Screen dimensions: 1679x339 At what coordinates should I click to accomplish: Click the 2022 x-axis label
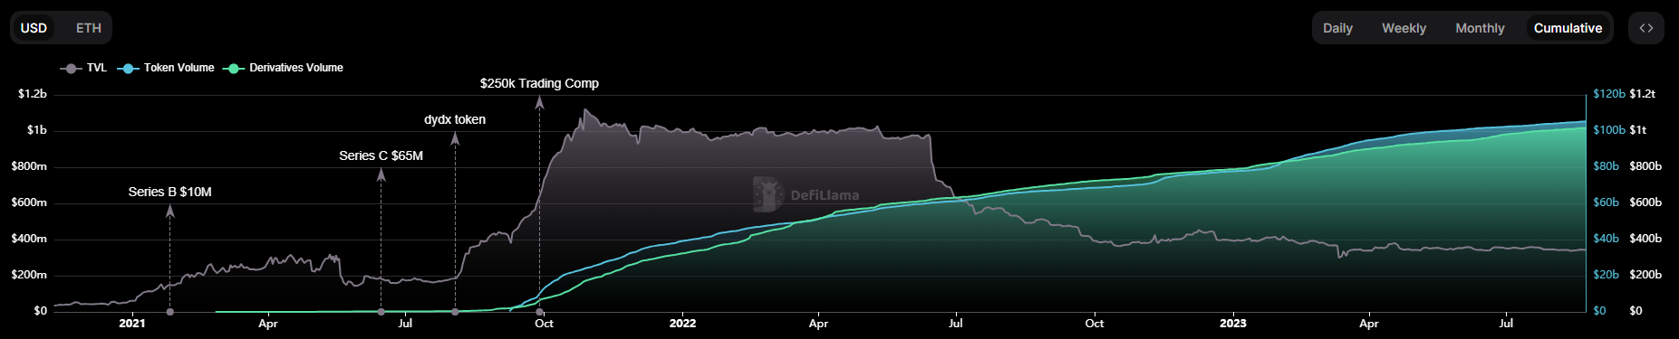coord(682,324)
